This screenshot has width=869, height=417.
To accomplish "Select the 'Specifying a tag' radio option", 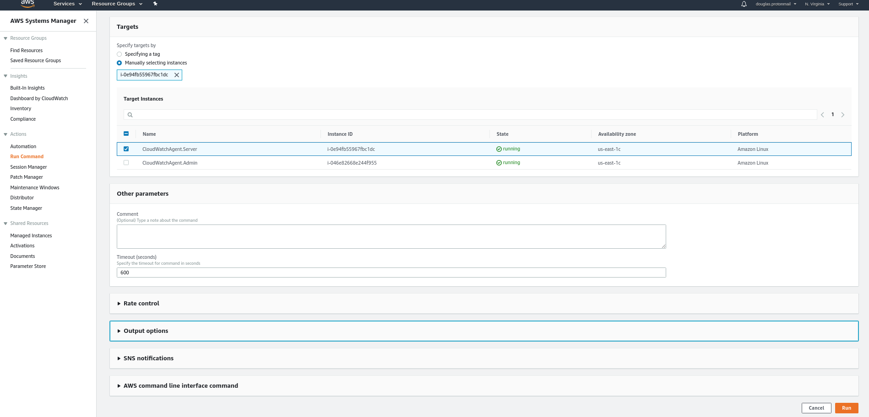I will [x=119, y=54].
